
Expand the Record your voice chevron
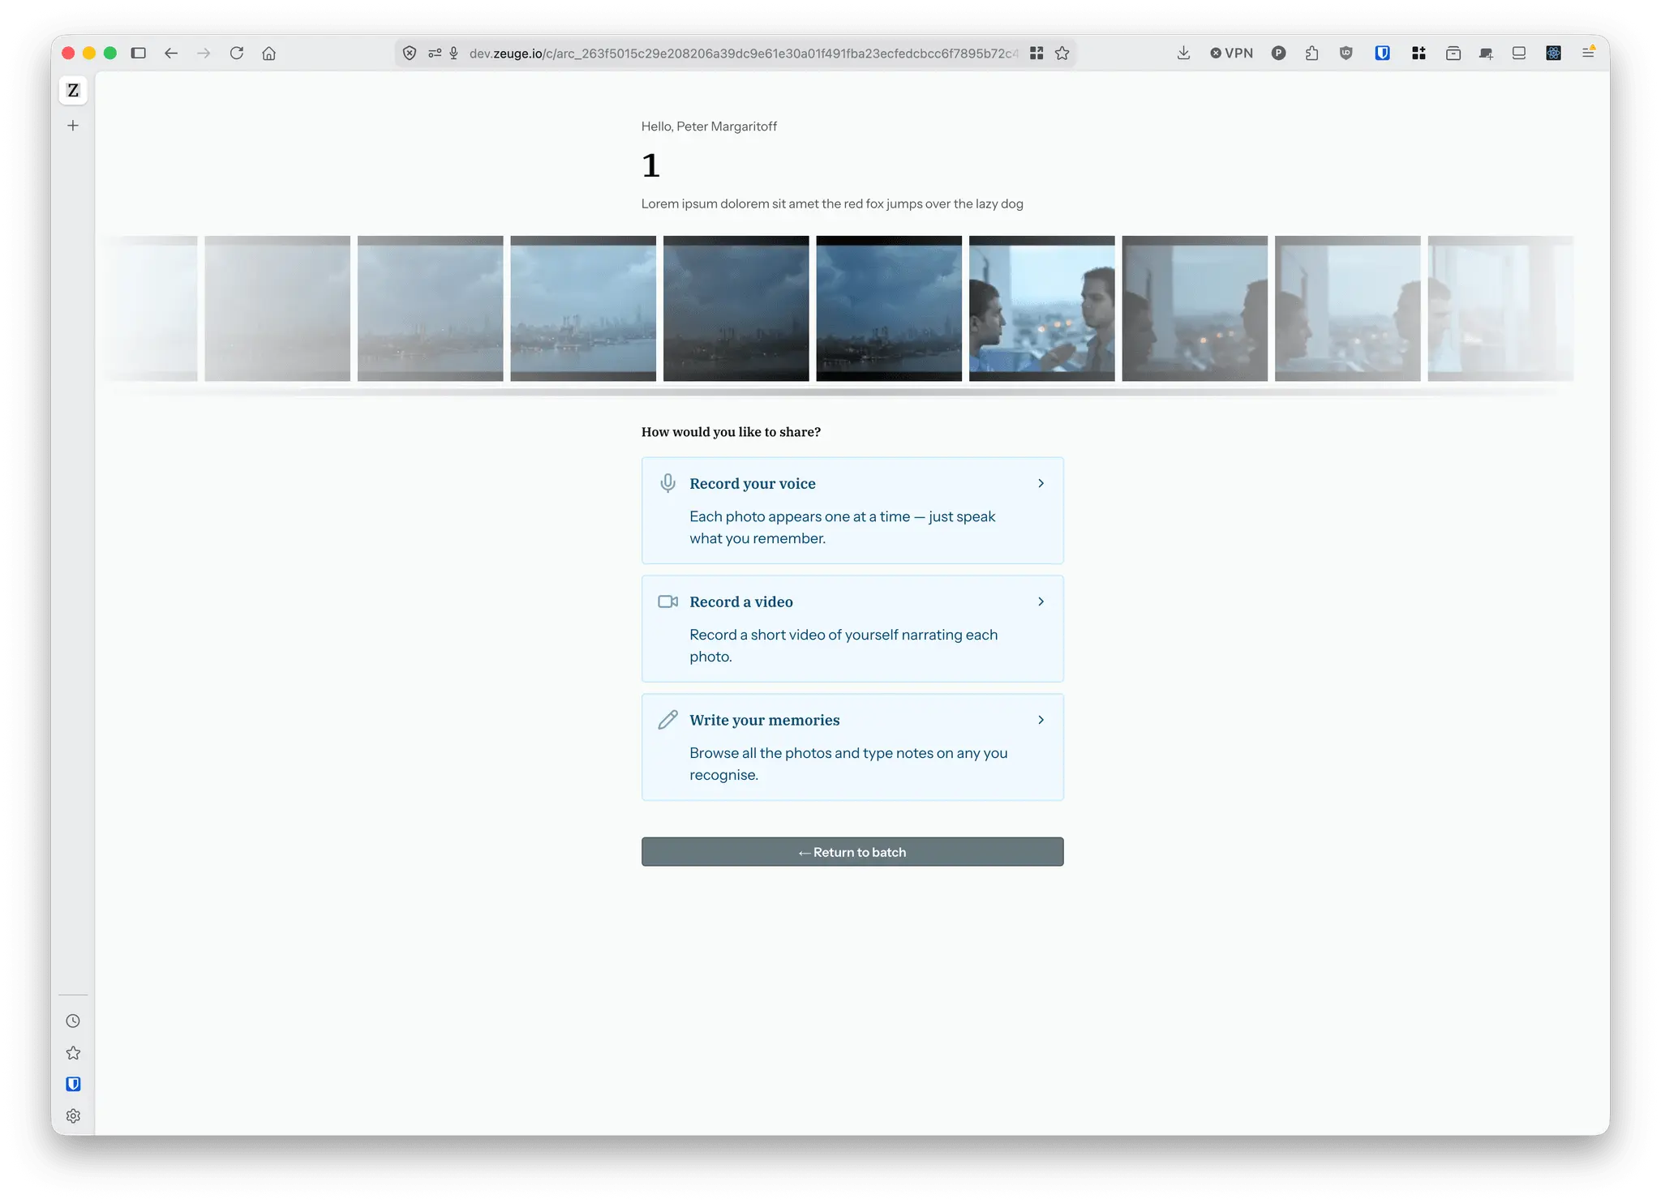[x=1041, y=484]
